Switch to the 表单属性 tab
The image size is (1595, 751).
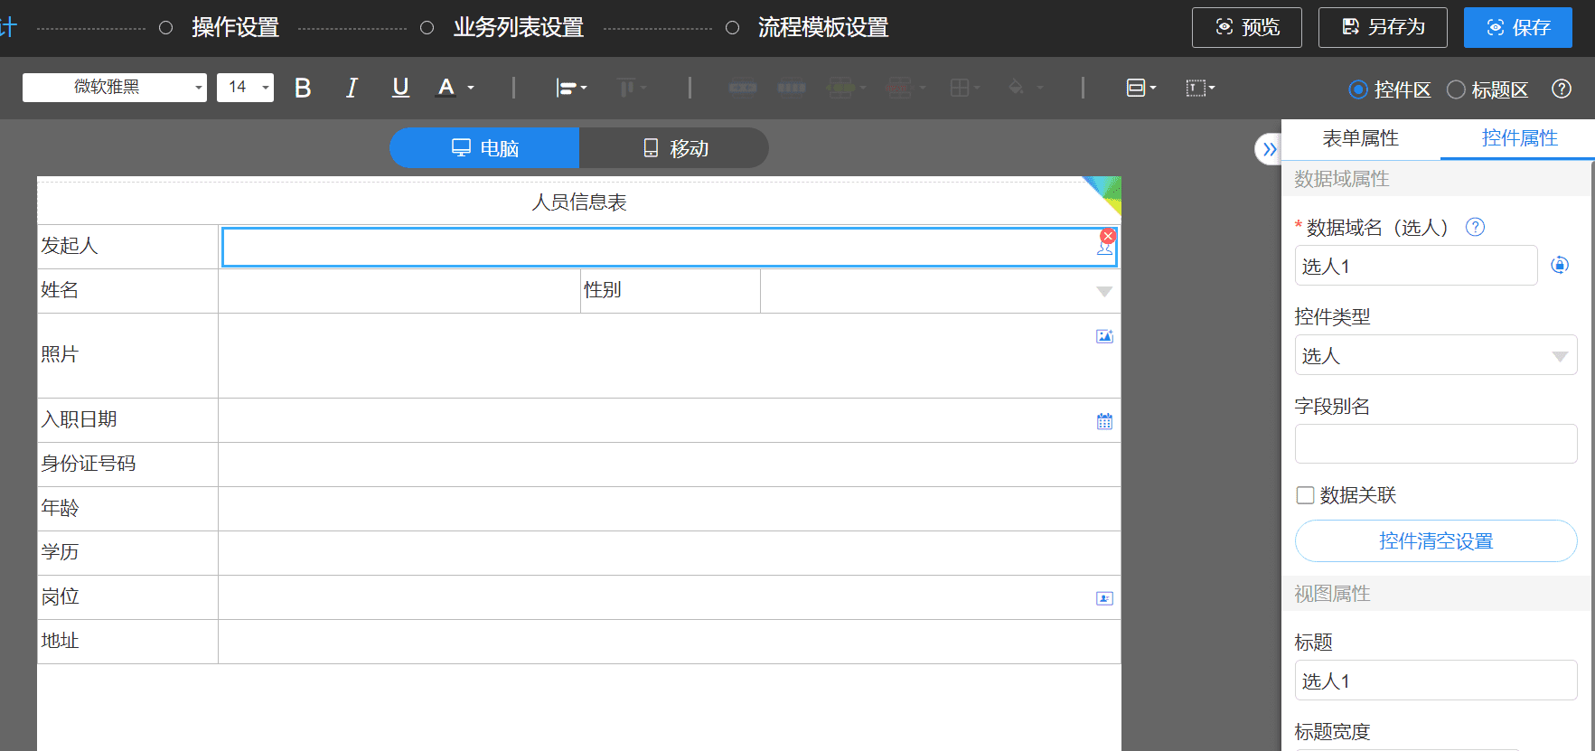click(1360, 138)
